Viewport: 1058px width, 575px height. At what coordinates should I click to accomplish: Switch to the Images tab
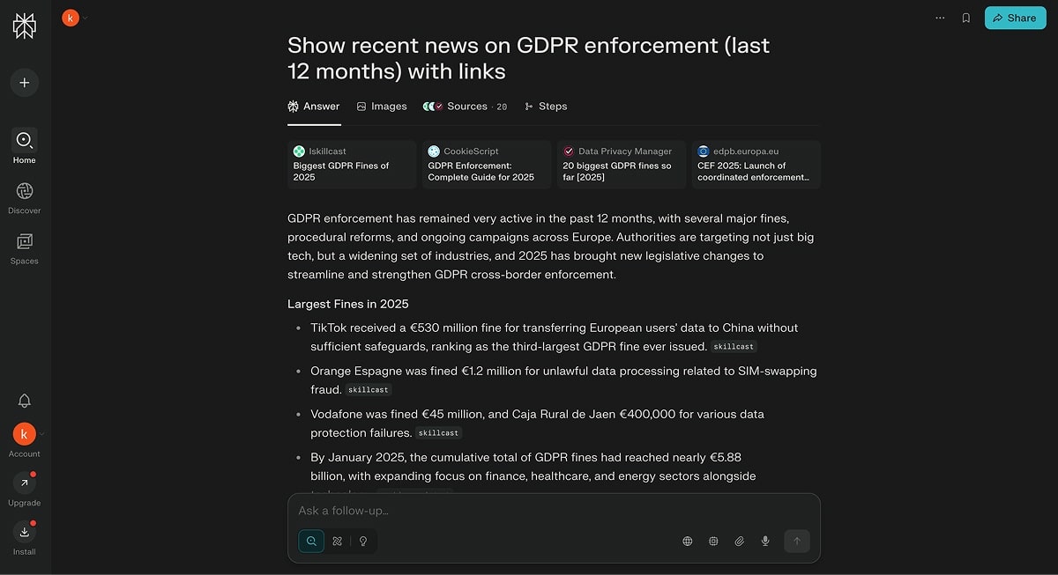click(382, 107)
